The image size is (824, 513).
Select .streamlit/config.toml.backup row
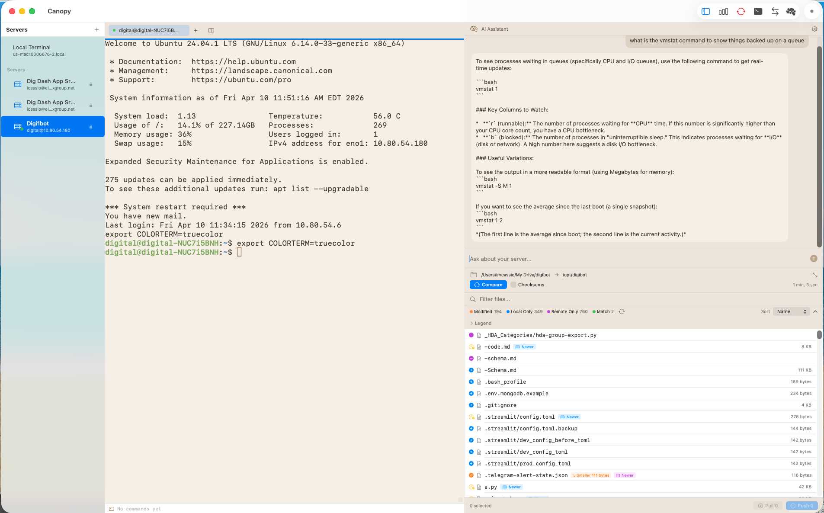click(x=640, y=429)
